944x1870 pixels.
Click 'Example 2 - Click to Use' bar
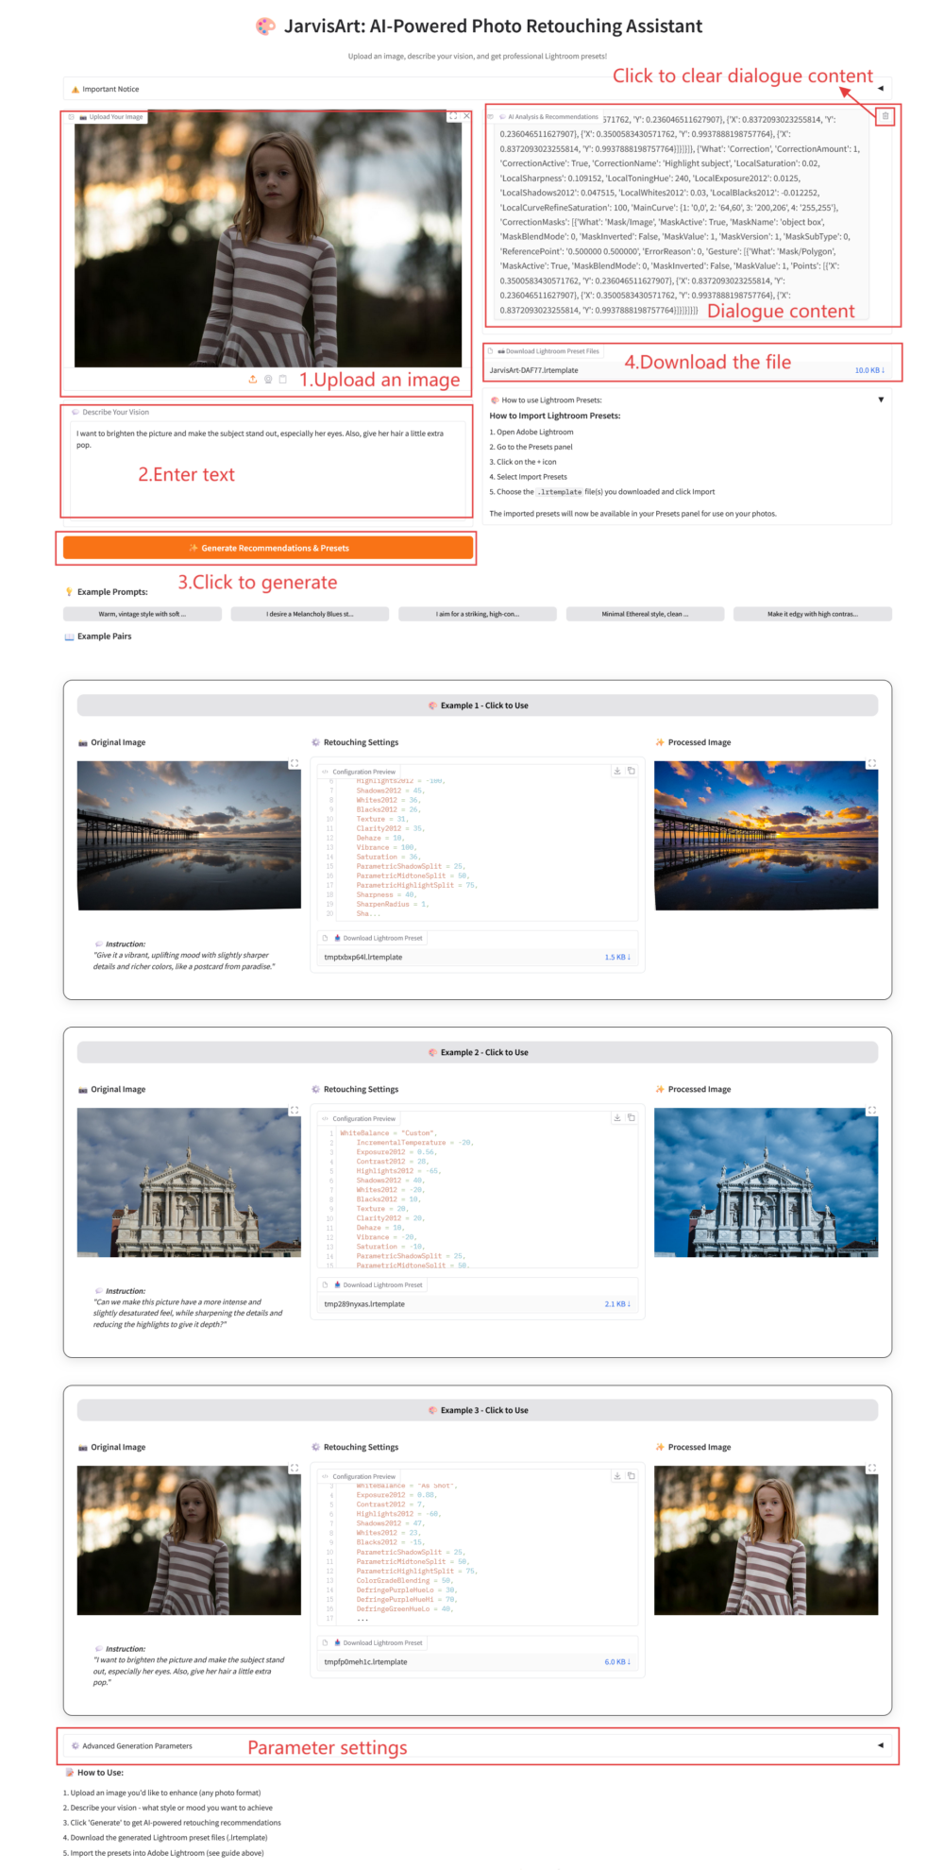pos(478,1052)
